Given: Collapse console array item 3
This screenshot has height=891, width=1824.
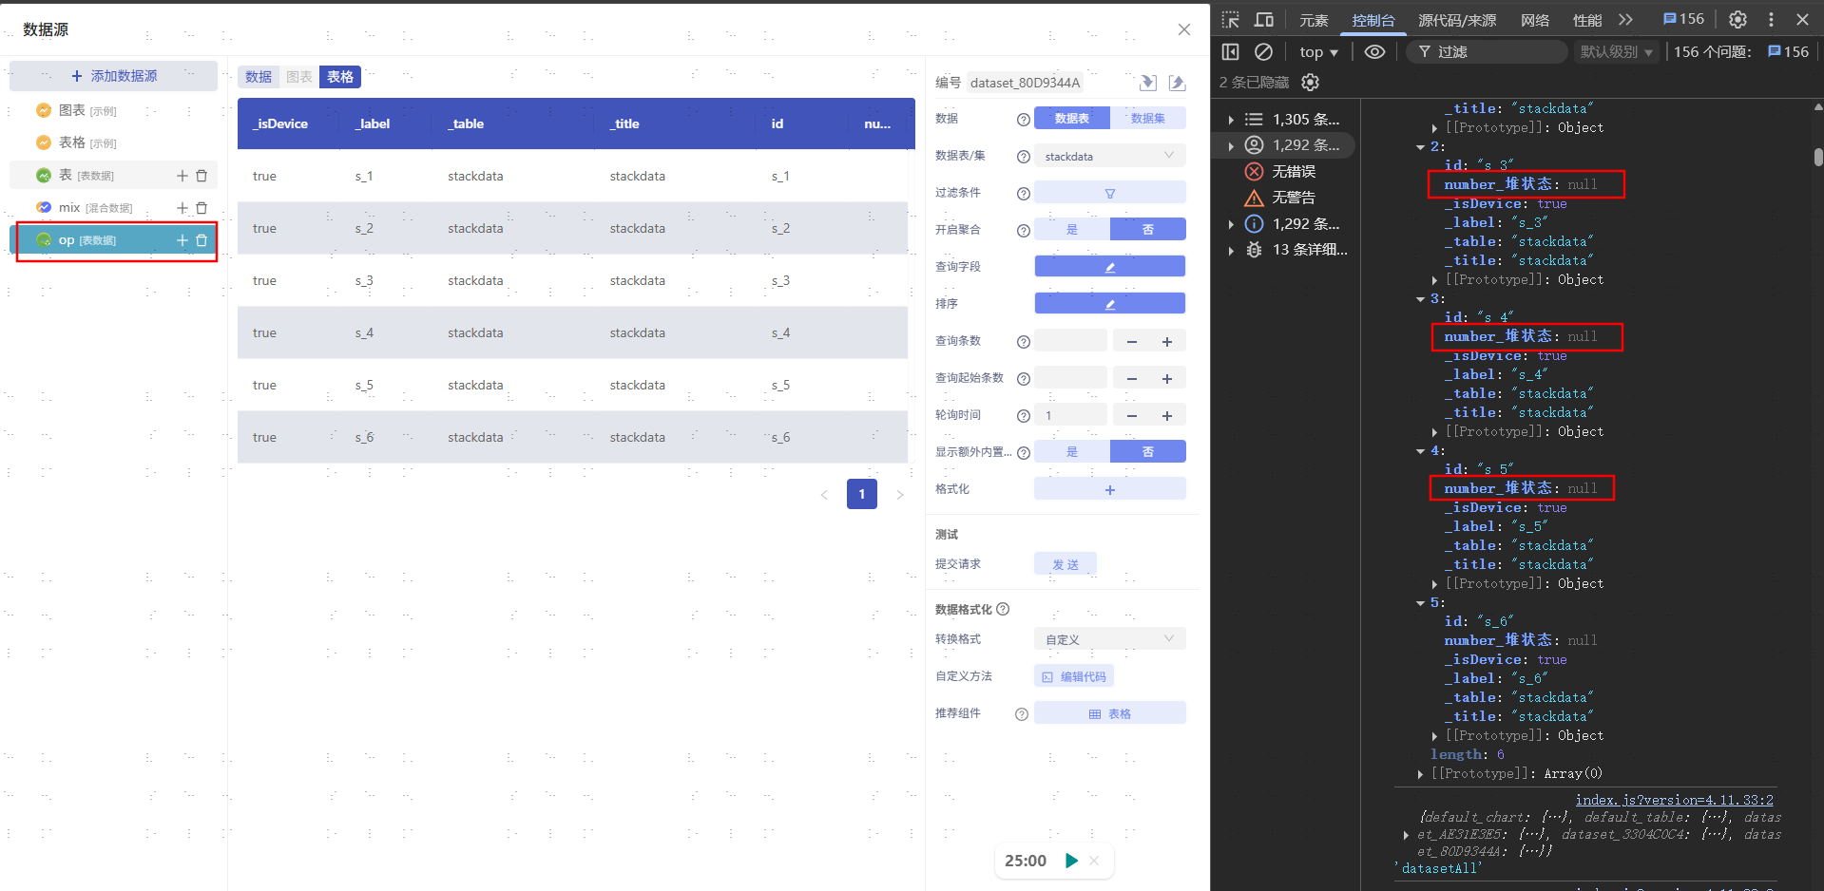Looking at the screenshot, I should click(1421, 299).
